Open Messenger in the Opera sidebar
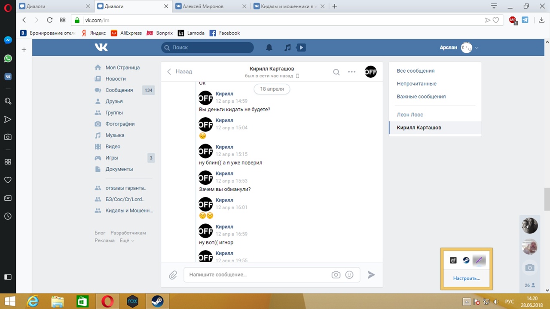The height and width of the screenshot is (309, 550). tap(8, 40)
